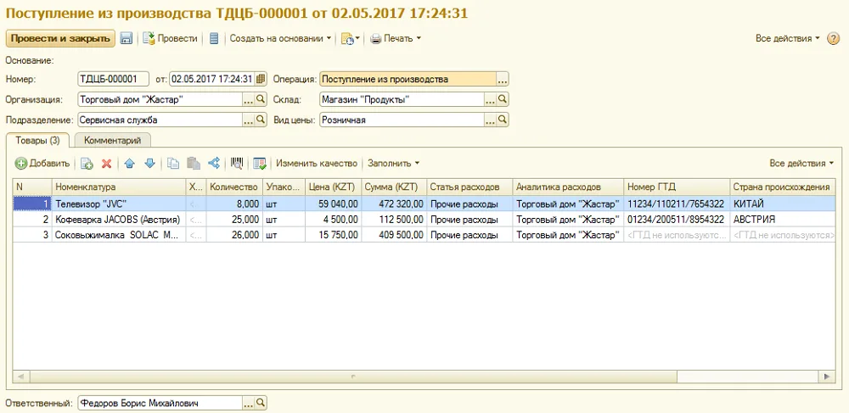This screenshot has height=413, width=849.
Task: Move row down with blue arrow
Action: (x=150, y=164)
